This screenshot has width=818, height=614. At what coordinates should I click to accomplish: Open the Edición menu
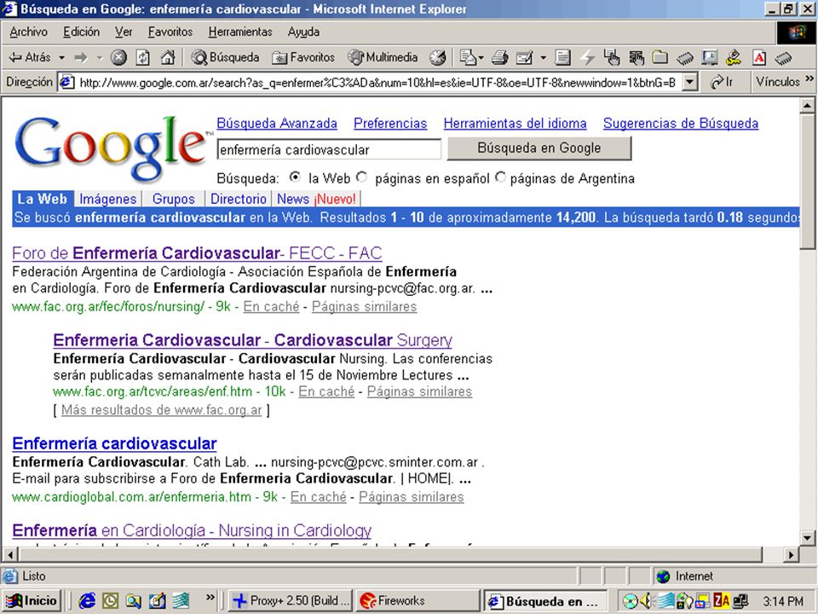82,32
